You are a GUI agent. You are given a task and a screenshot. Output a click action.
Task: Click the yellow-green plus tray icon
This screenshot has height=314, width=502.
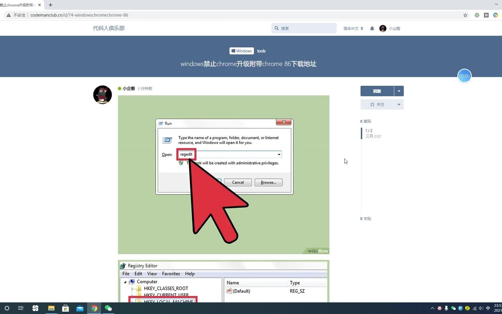click(x=467, y=308)
